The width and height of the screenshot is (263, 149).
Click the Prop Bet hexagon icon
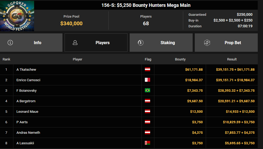[x=207, y=43]
